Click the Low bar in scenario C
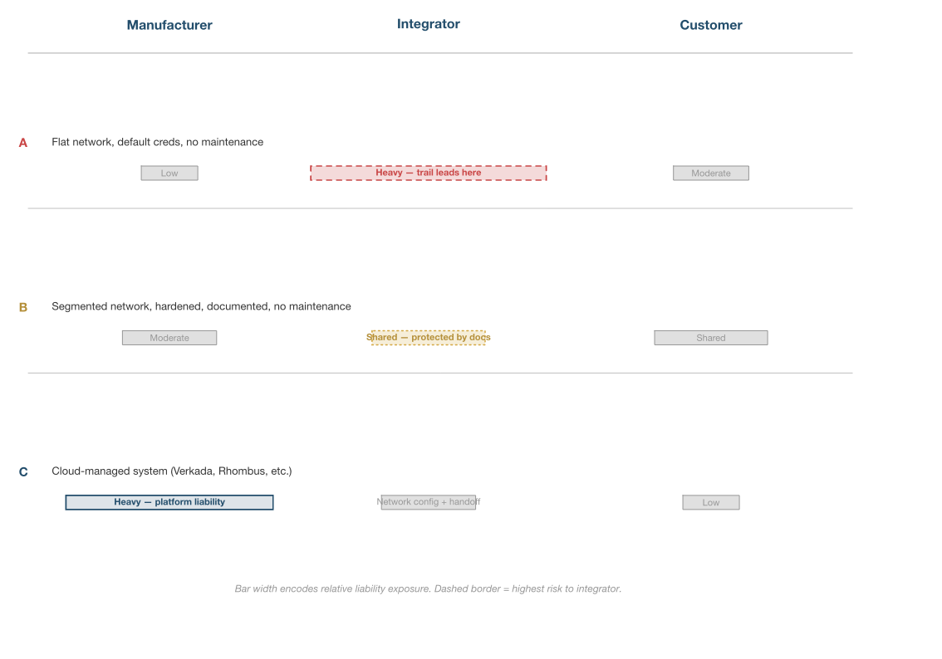Screen dimensions: 942x659 (710, 502)
